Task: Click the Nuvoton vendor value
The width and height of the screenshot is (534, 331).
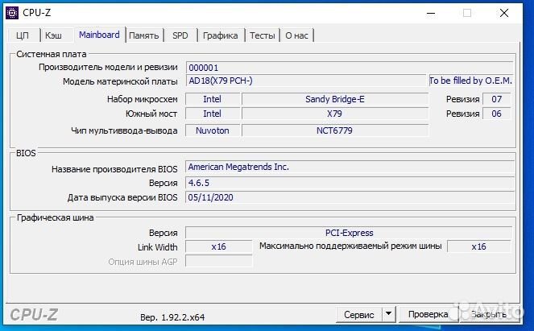Action: (213, 130)
